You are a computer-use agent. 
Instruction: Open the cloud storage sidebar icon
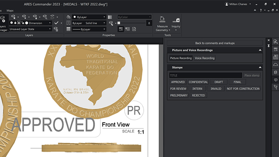pyautogui.click(x=276, y=65)
